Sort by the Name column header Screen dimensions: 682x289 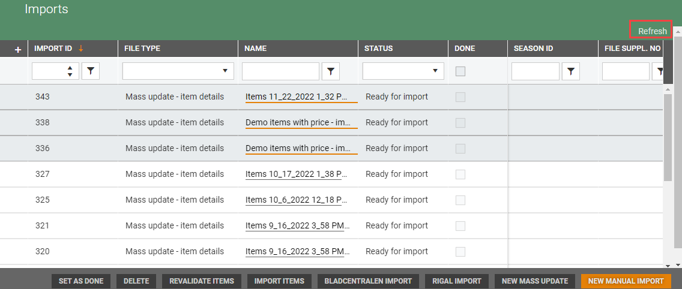point(256,49)
